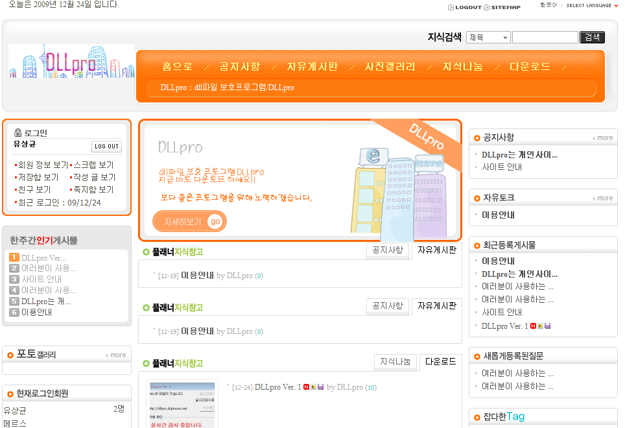
Task: Open '이용안내' in the 자유토크 panel
Action: [498, 215]
